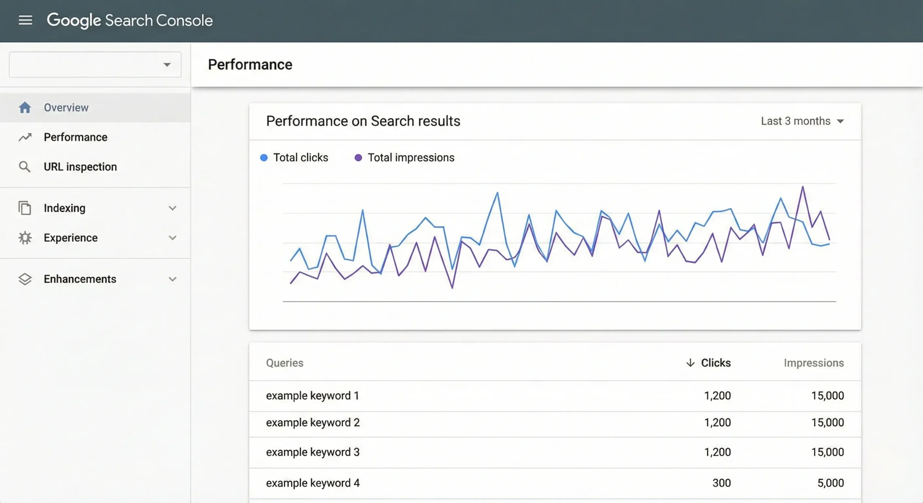This screenshot has height=503, width=923.
Task: Click the Enhancements layers icon
Action: [25, 279]
